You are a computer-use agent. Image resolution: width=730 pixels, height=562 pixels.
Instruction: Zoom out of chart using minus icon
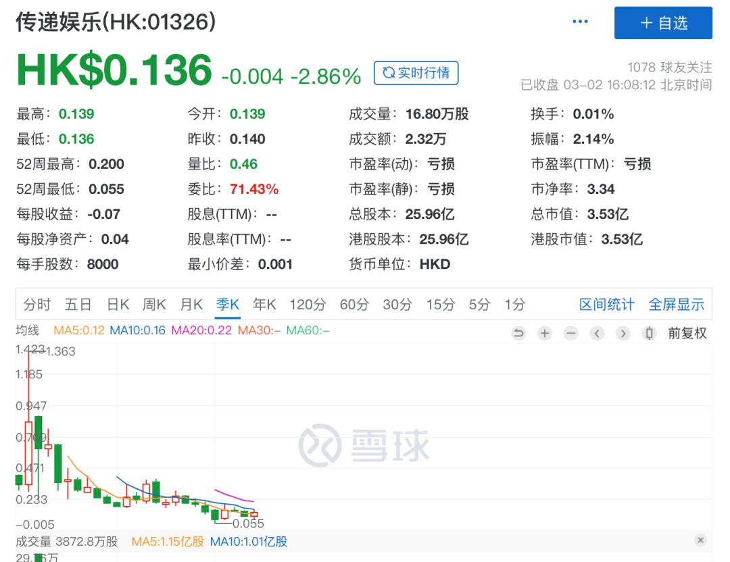pos(571,333)
